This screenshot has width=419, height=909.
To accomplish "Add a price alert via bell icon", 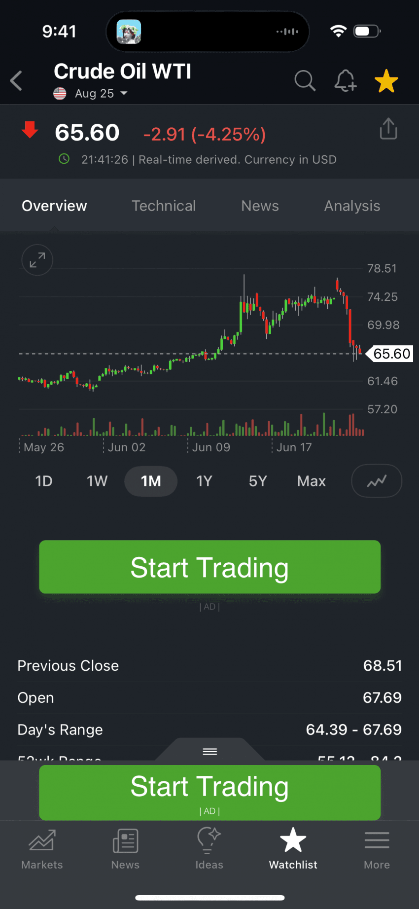I will click(345, 80).
